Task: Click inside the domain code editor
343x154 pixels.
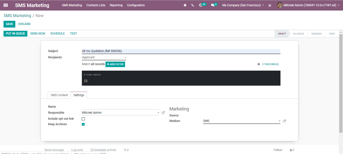Action: click(x=181, y=78)
